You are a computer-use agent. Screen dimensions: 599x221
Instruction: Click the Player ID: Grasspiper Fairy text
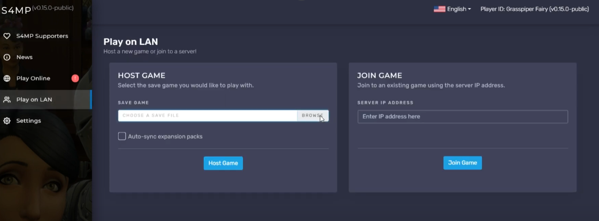pyautogui.click(x=534, y=9)
